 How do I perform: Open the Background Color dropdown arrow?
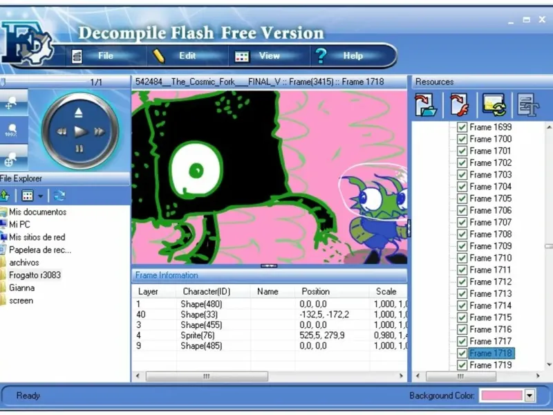(x=529, y=396)
